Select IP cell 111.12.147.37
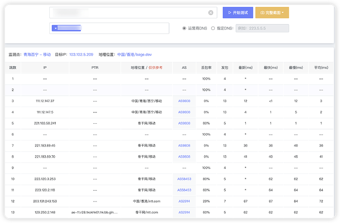Viewport: 340px width, 223px height. click(45, 101)
